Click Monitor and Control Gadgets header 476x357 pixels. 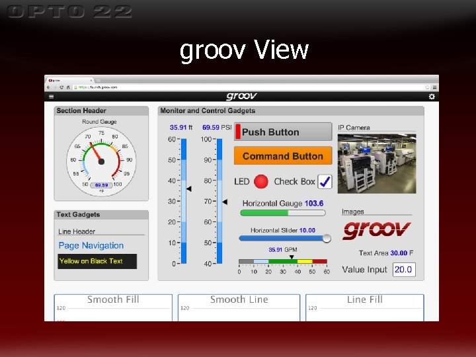coord(208,111)
